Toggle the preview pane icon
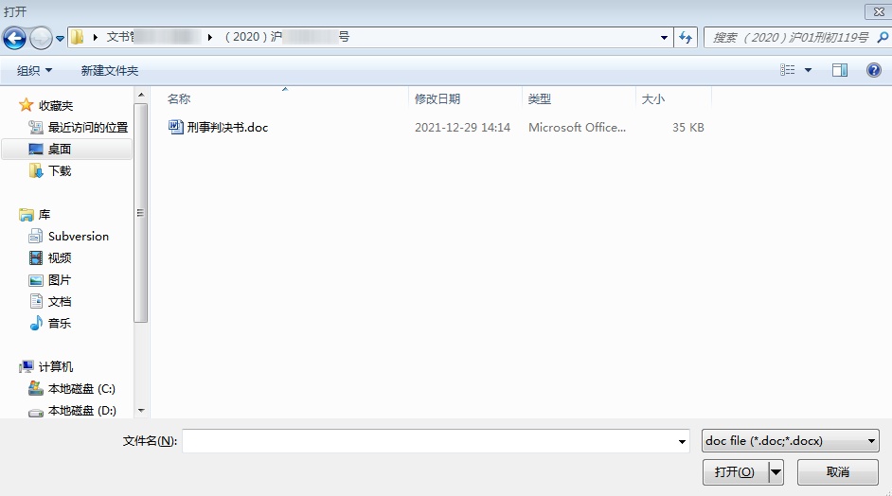This screenshot has width=892, height=496. [x=839, y=70]
